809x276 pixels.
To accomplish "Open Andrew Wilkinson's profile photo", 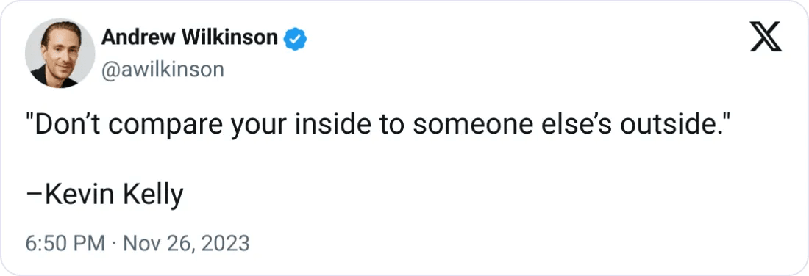I will pyautogui.click(x=60, y=53).
